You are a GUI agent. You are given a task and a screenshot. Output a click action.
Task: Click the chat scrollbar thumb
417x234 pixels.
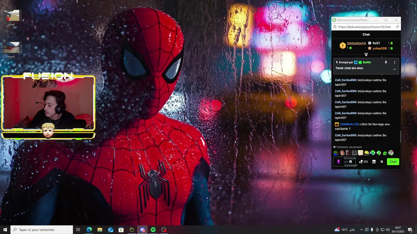[400, 136]
